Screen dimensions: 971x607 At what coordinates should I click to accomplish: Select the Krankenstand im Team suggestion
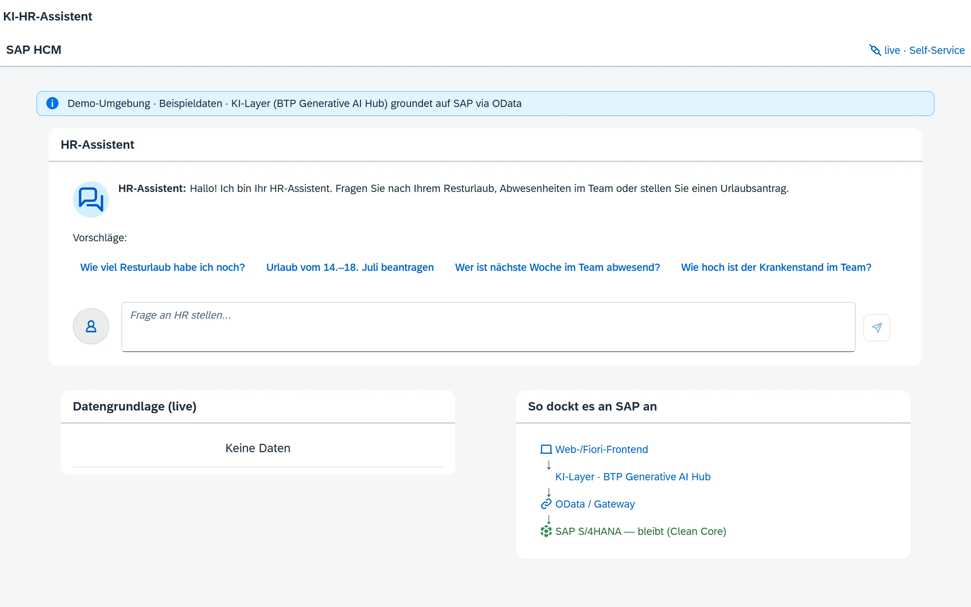coord(776,267)
